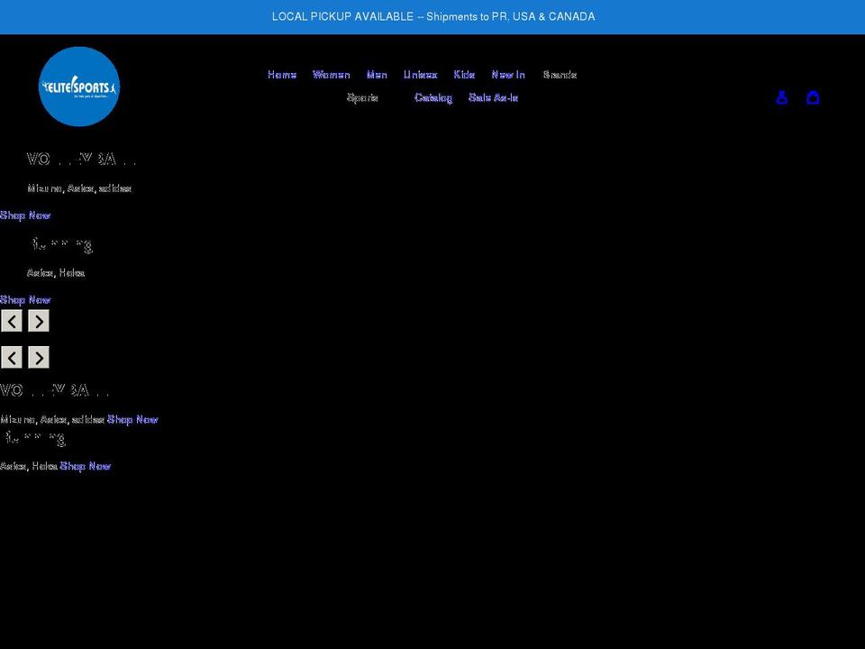865x649 pixels.
Task: Click the Elite Sports logo
Action: [79, 87]
